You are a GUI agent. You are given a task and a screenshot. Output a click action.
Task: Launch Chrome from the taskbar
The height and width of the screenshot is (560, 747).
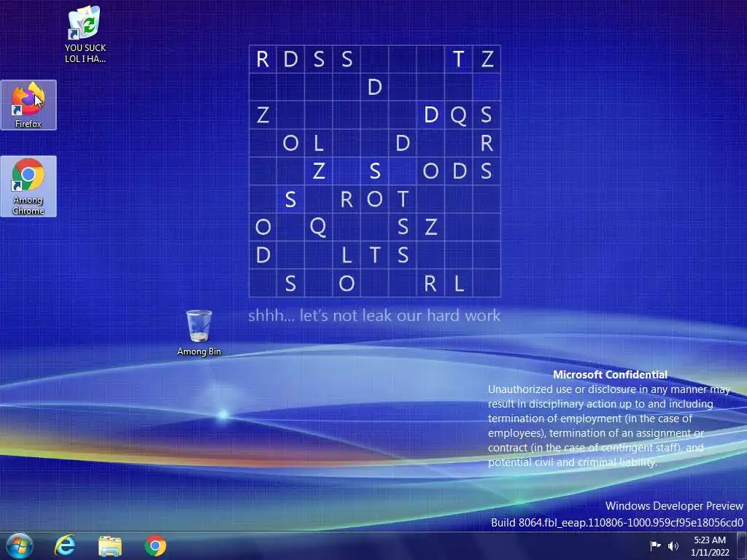coord(155,545)
